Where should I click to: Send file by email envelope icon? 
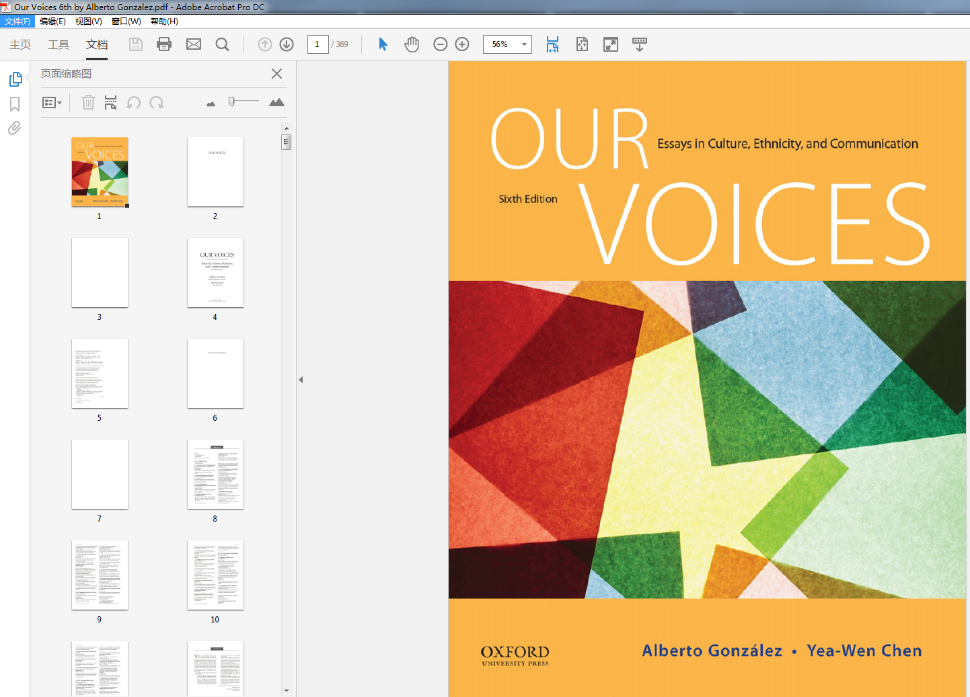(194, 44)
